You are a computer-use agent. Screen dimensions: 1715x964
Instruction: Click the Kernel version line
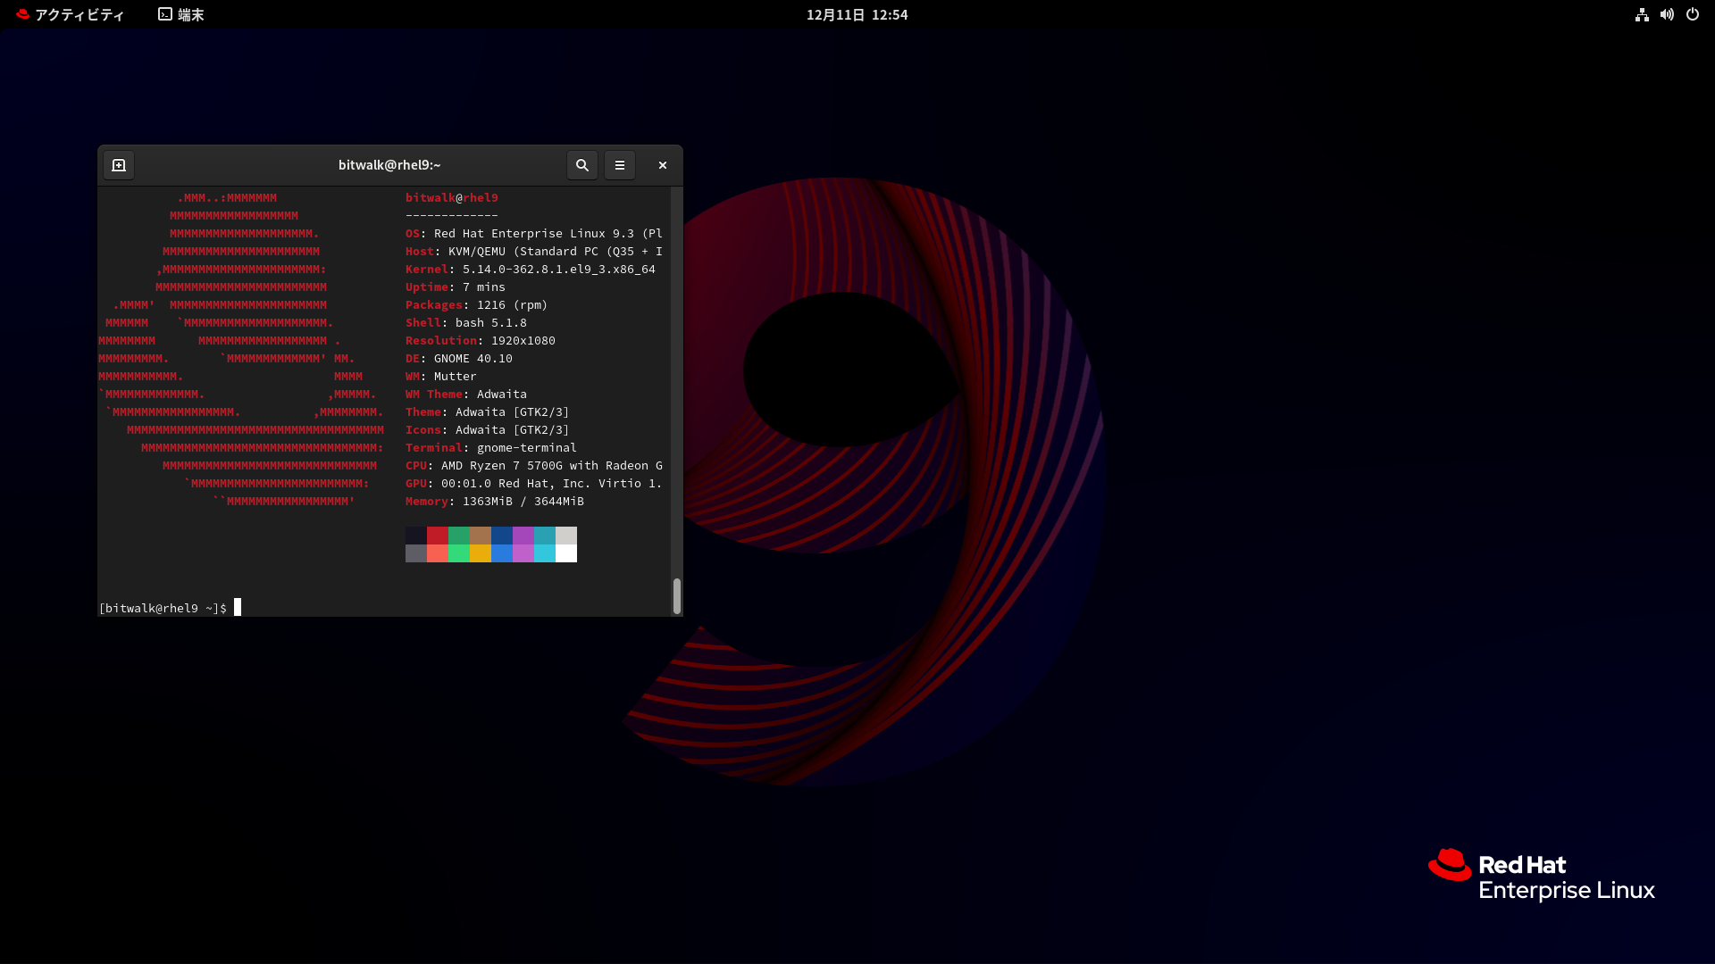click(531, 269)
